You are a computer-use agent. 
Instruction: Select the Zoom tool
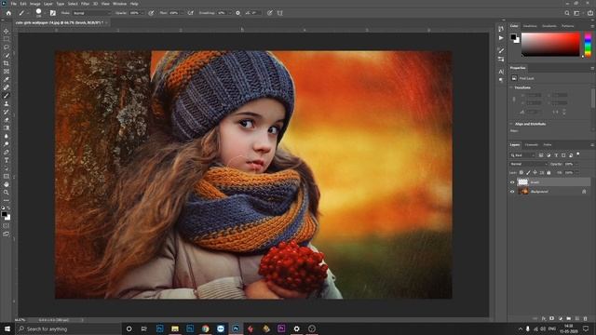tap(7, 193)
